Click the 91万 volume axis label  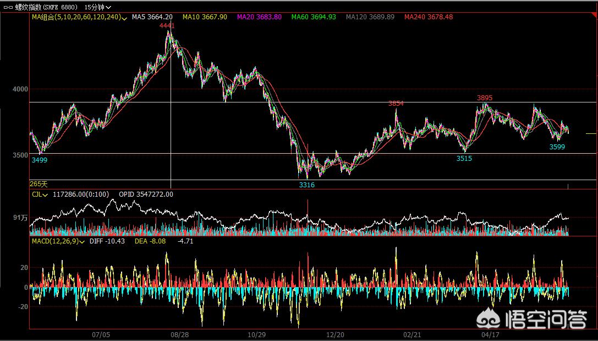[x=20, y=218]
